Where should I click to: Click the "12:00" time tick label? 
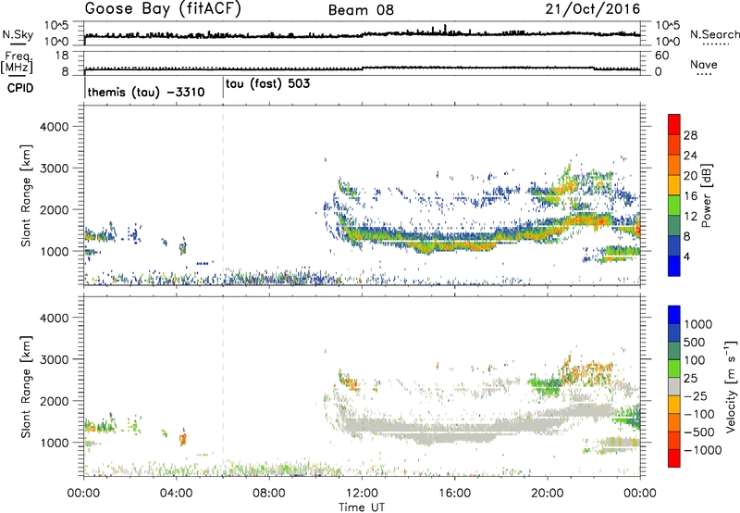(x=362, y=494)
